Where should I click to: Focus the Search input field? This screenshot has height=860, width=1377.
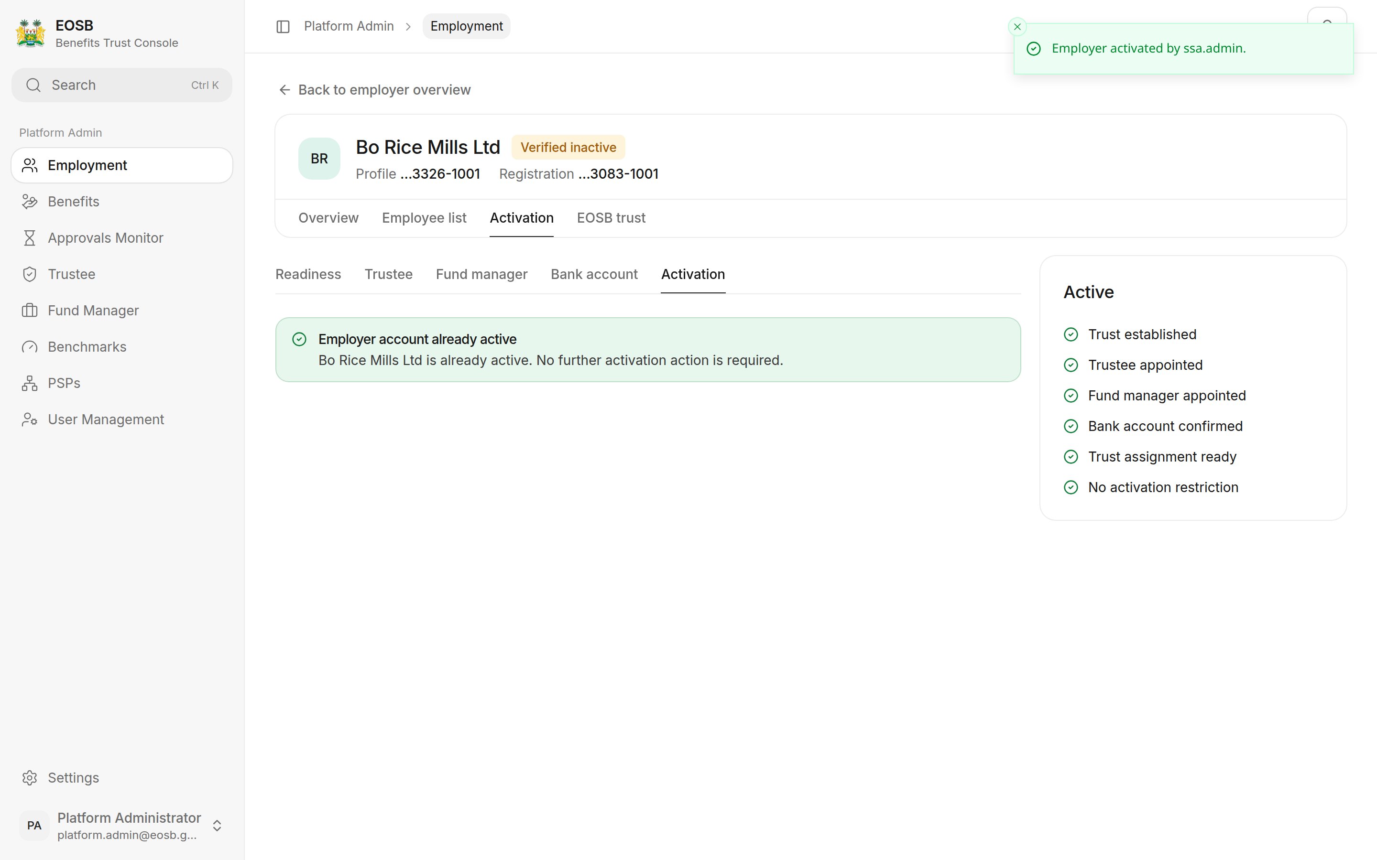coord(122,86)
